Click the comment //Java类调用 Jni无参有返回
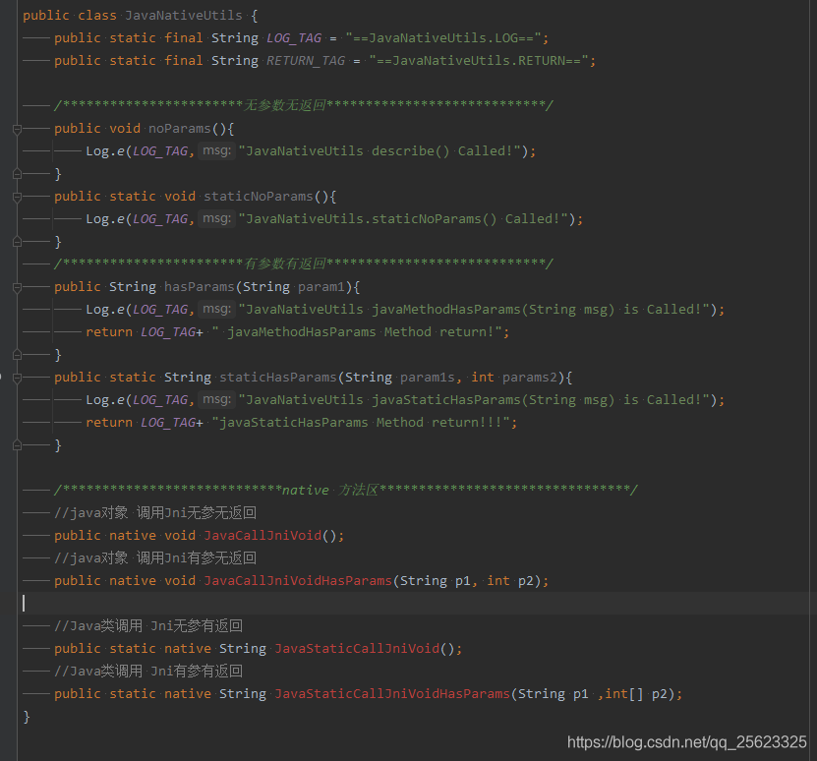The height and width of the screenshot is (761, 817). point(148,626)
